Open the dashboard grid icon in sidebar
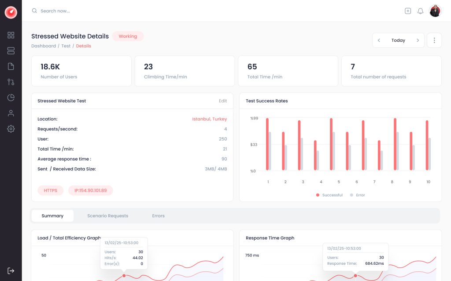 (11, 35)
